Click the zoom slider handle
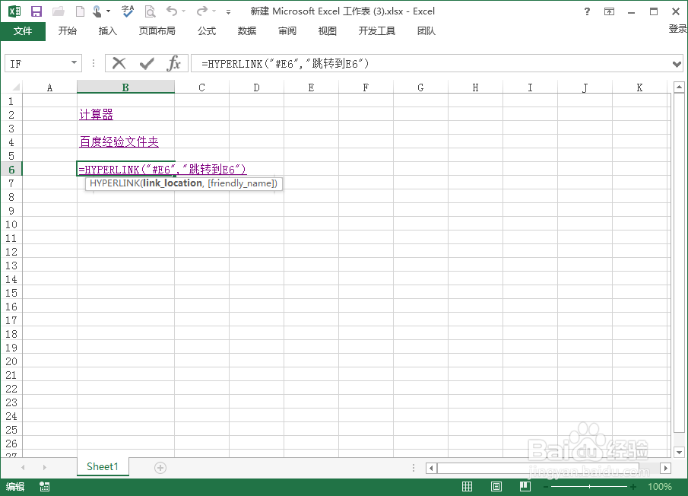Image resolution: width=688 pixels, height=496 pixels. [589, 486]
